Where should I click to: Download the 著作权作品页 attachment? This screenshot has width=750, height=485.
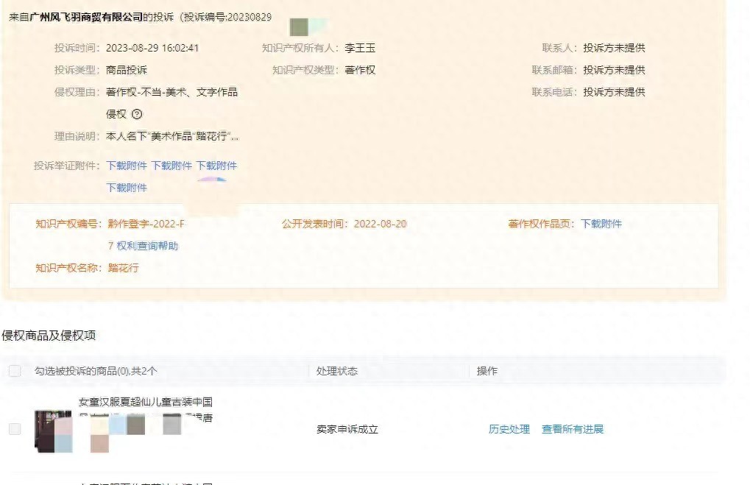(x=601, y=224)
